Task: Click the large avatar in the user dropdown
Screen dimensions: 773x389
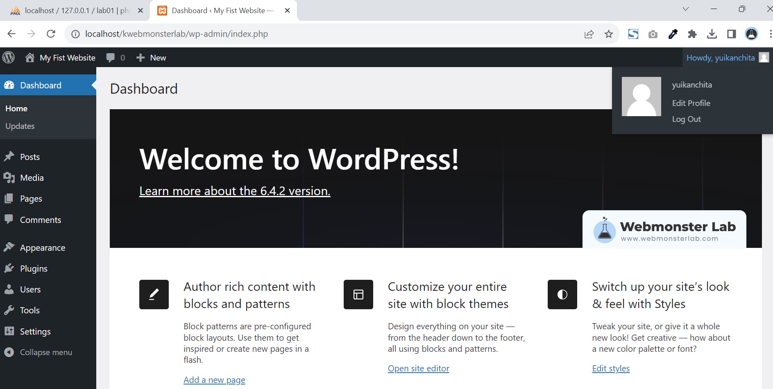Action: coord(642,97)
